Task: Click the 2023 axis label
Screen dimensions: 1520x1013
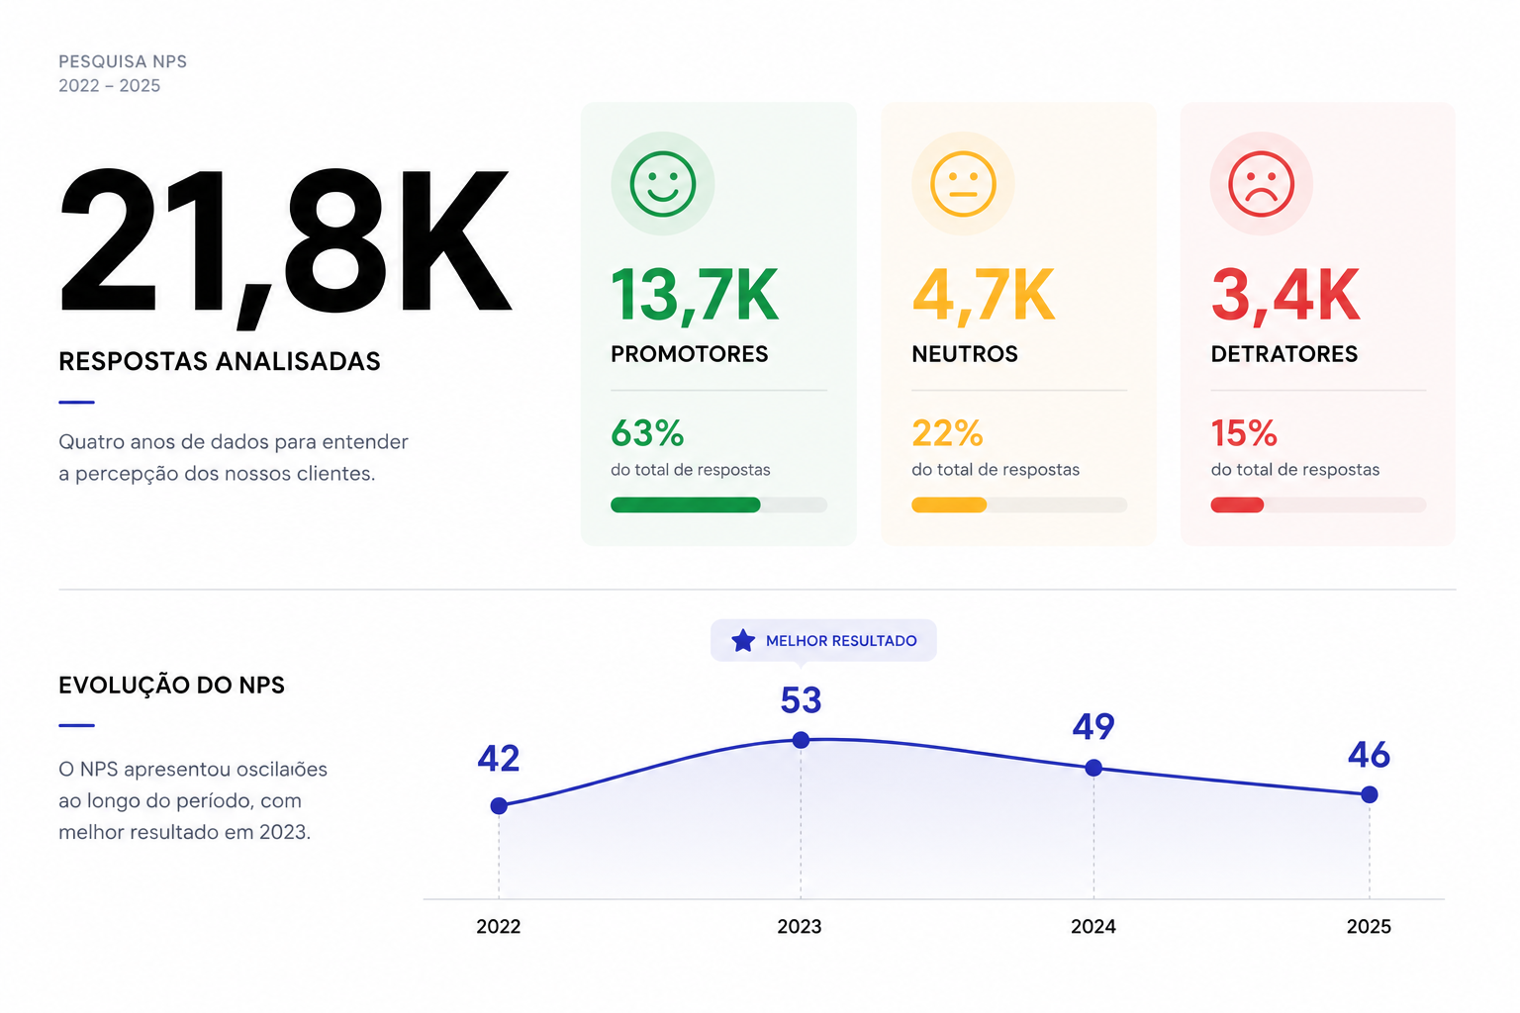Action: (x=800, y=927)
